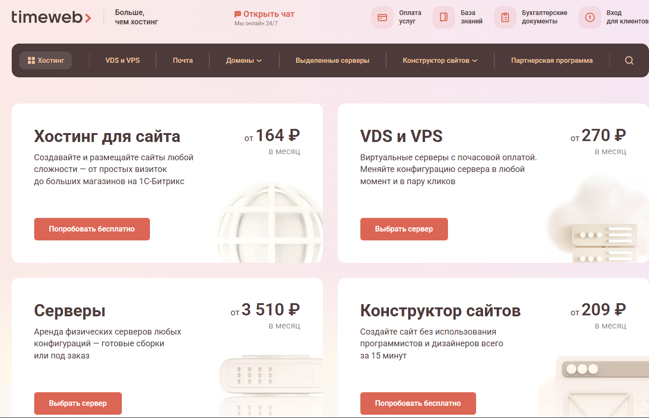Click the 270 ₽ price text
The image size is (649, 418).
click(604, 135)
